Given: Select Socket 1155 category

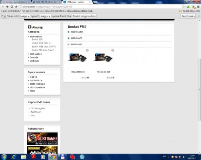Looking at the screenshot, I should [43, 47].
